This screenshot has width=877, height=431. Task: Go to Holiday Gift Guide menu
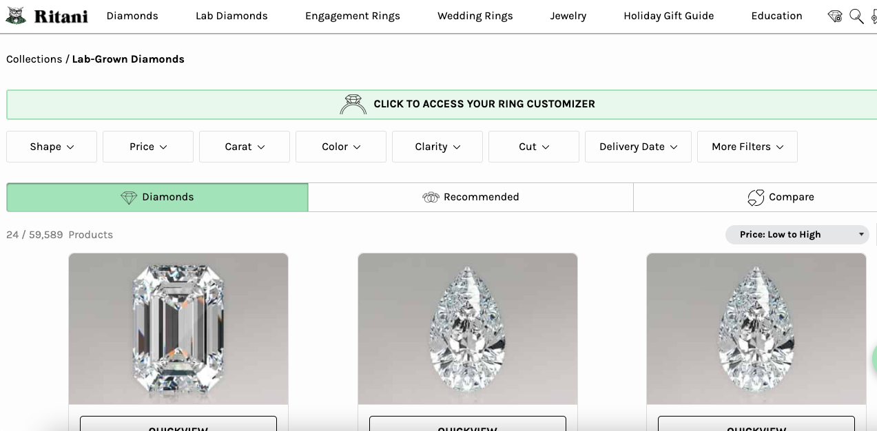point(668,16)
